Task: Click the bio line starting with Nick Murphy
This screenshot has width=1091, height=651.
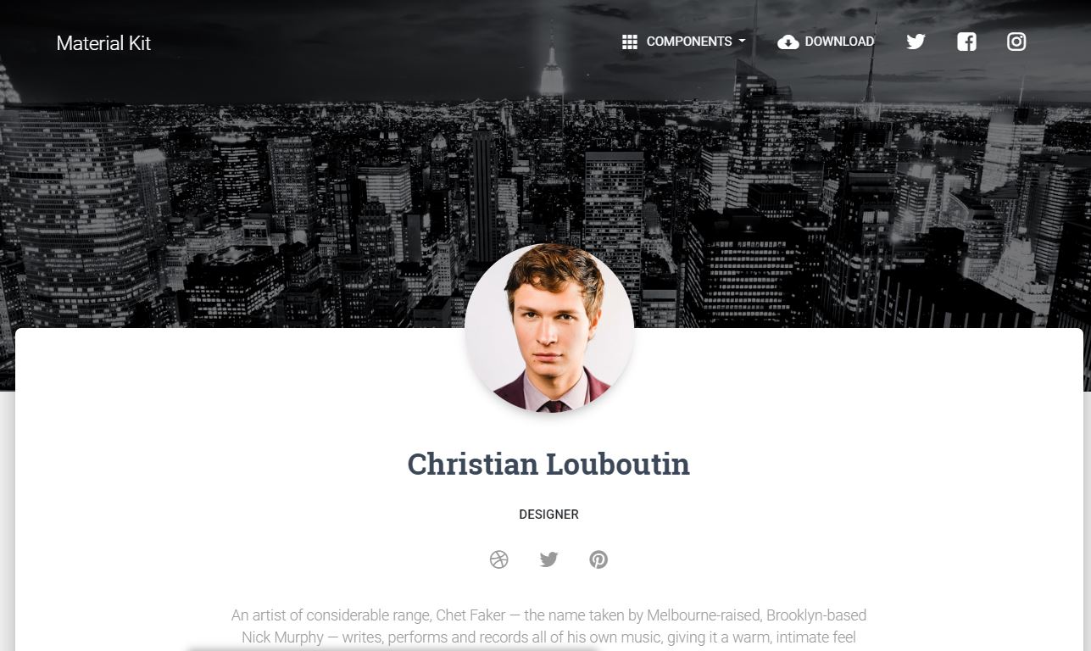Action: (548, 637)
